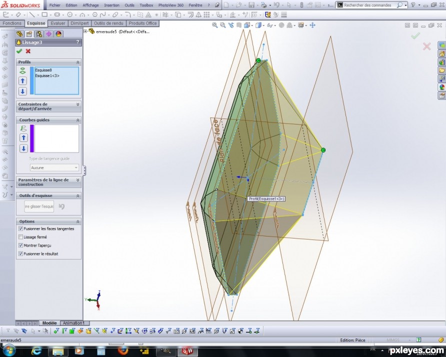Image resolution: width=446 pixels, height=357 pixels.
Task: Collapse the Profils section
Action: coord(77,62)
